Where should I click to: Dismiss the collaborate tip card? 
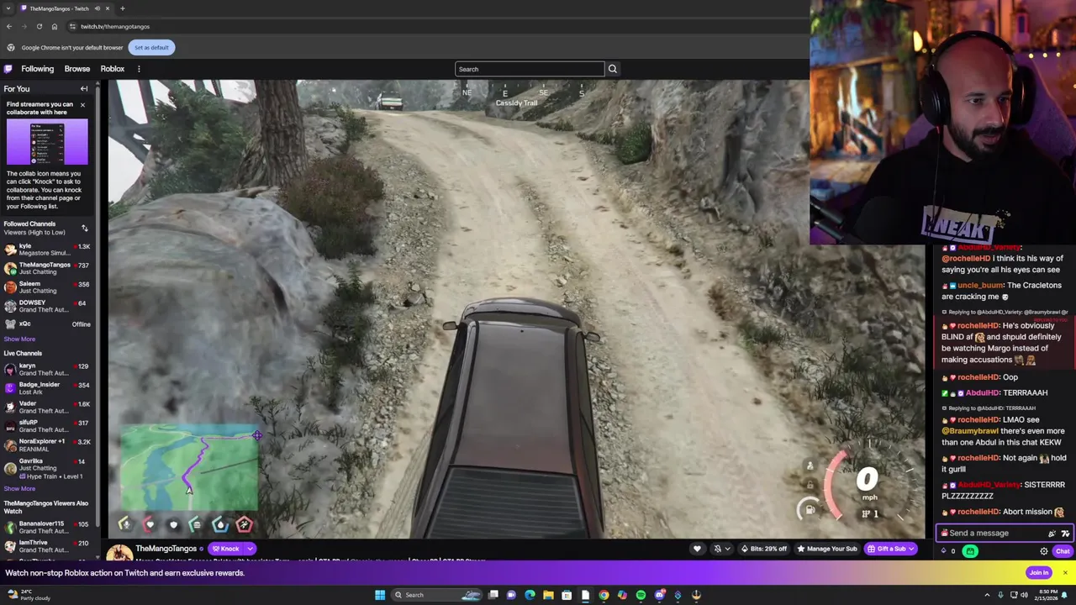(x=82, y=104)
